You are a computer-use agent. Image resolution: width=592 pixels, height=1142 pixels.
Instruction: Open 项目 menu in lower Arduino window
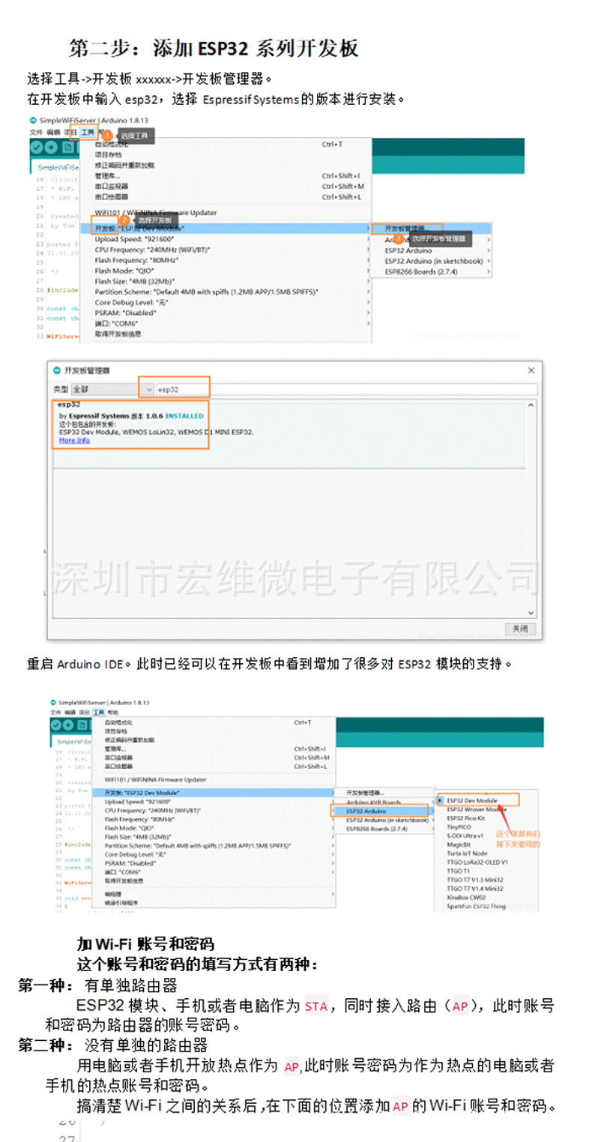point(85,712)
